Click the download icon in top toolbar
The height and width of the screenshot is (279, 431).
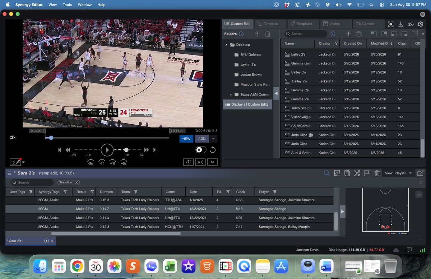[x=401, y=24]
